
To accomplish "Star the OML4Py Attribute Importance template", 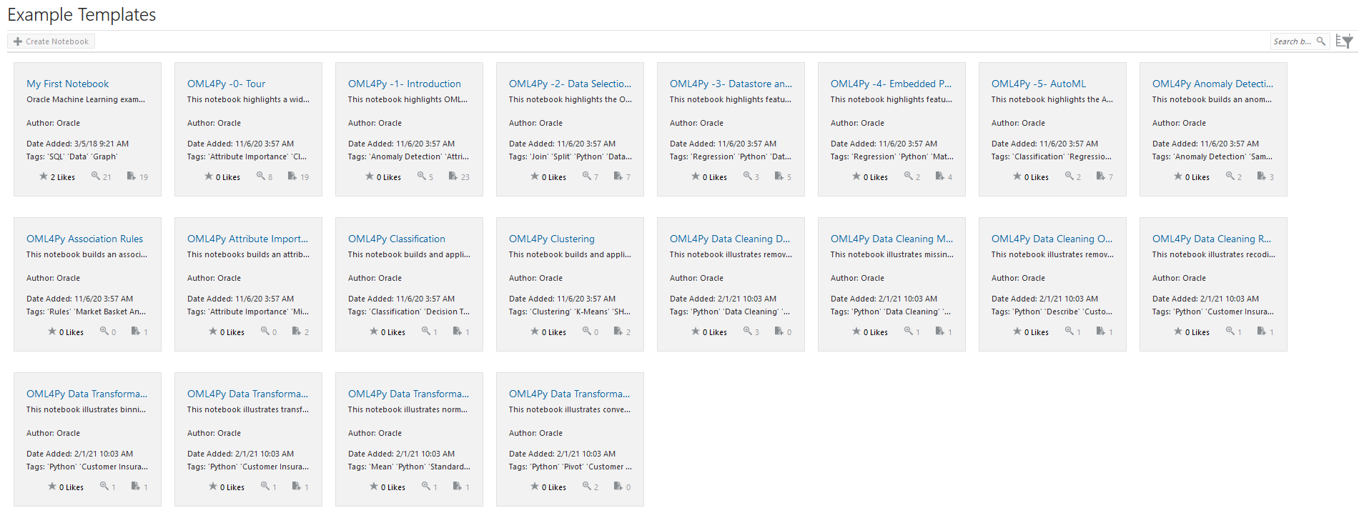I will tap(213, 332).
